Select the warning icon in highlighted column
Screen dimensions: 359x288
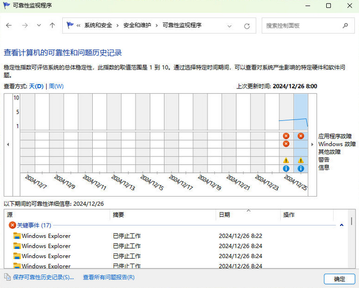point(301,160)
